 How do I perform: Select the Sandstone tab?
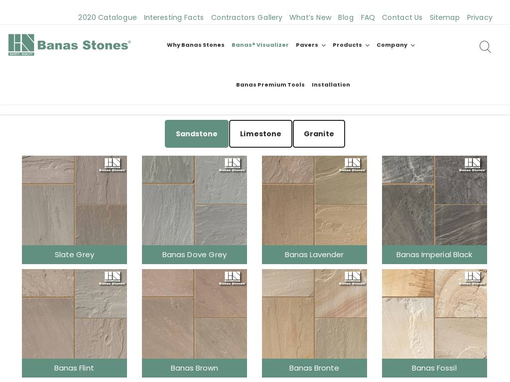click(x=197, y=134)
